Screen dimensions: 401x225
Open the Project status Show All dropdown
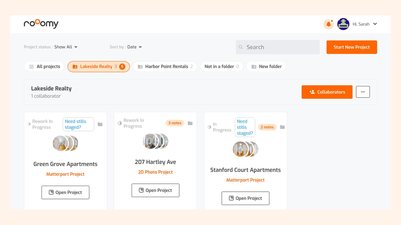point(66,47)
